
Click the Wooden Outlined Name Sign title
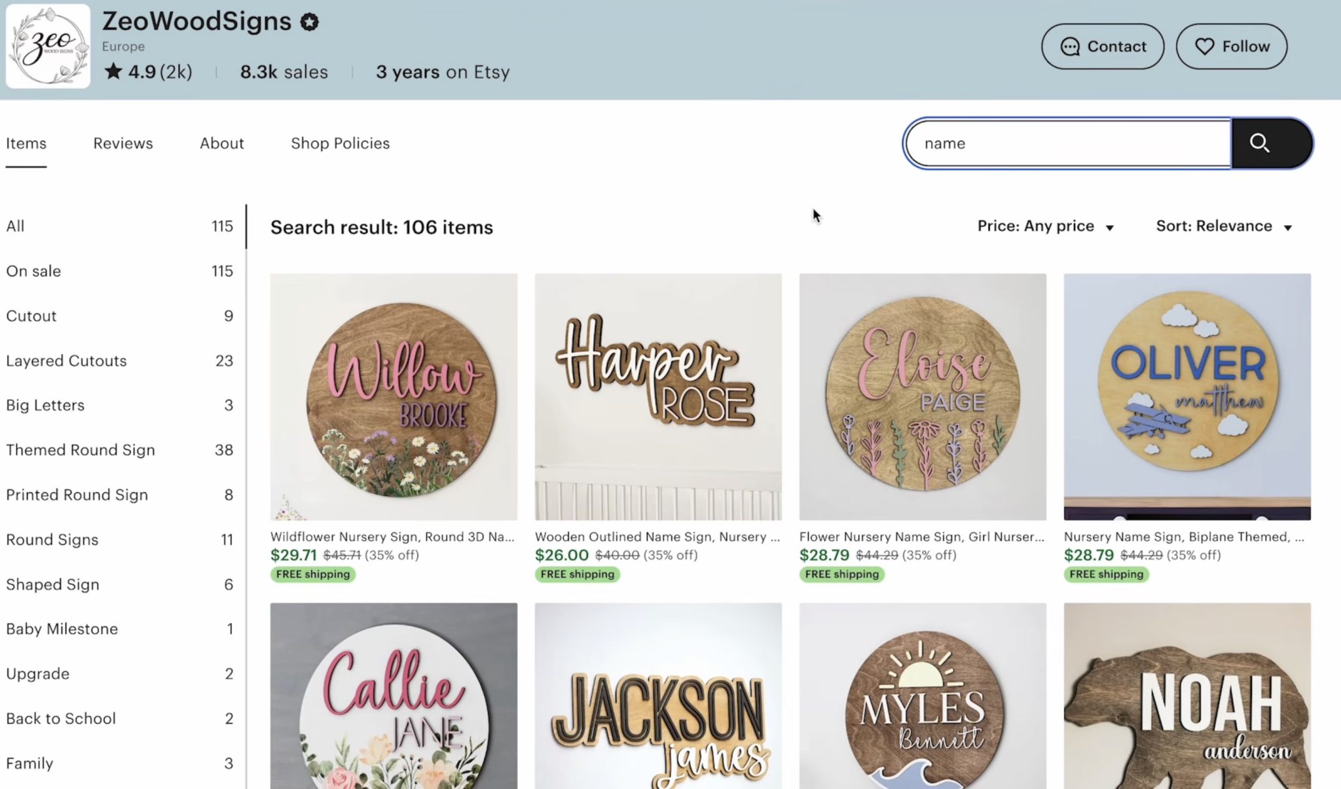[657, 536]
